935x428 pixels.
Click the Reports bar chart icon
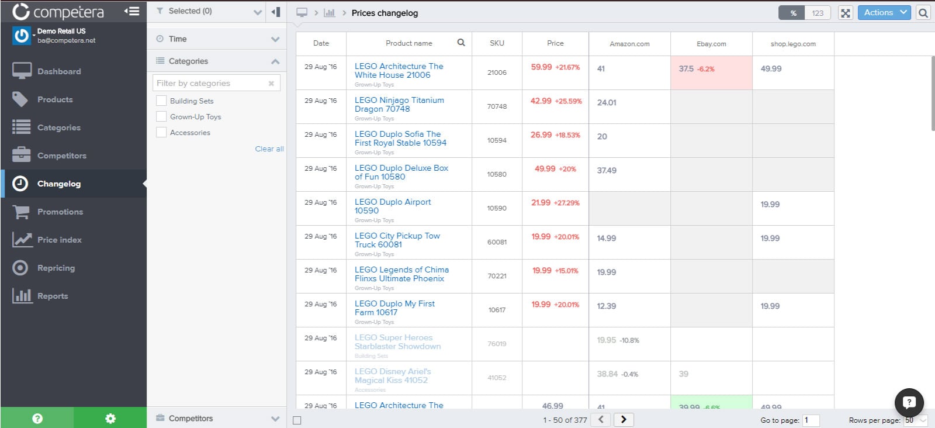pyautogui.click(x=22, y=295)
